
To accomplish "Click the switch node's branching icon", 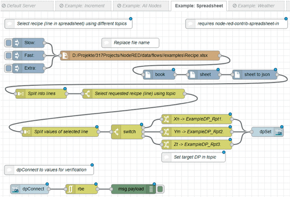I will coord(116,132).
